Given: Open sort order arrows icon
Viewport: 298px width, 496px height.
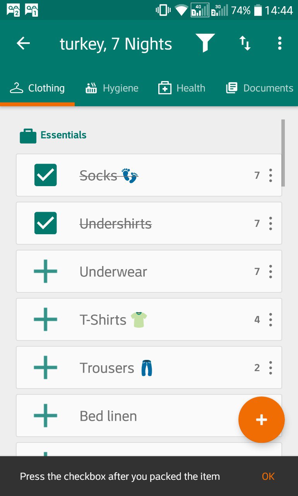Looking at the screenshot, I should point(245,43).
